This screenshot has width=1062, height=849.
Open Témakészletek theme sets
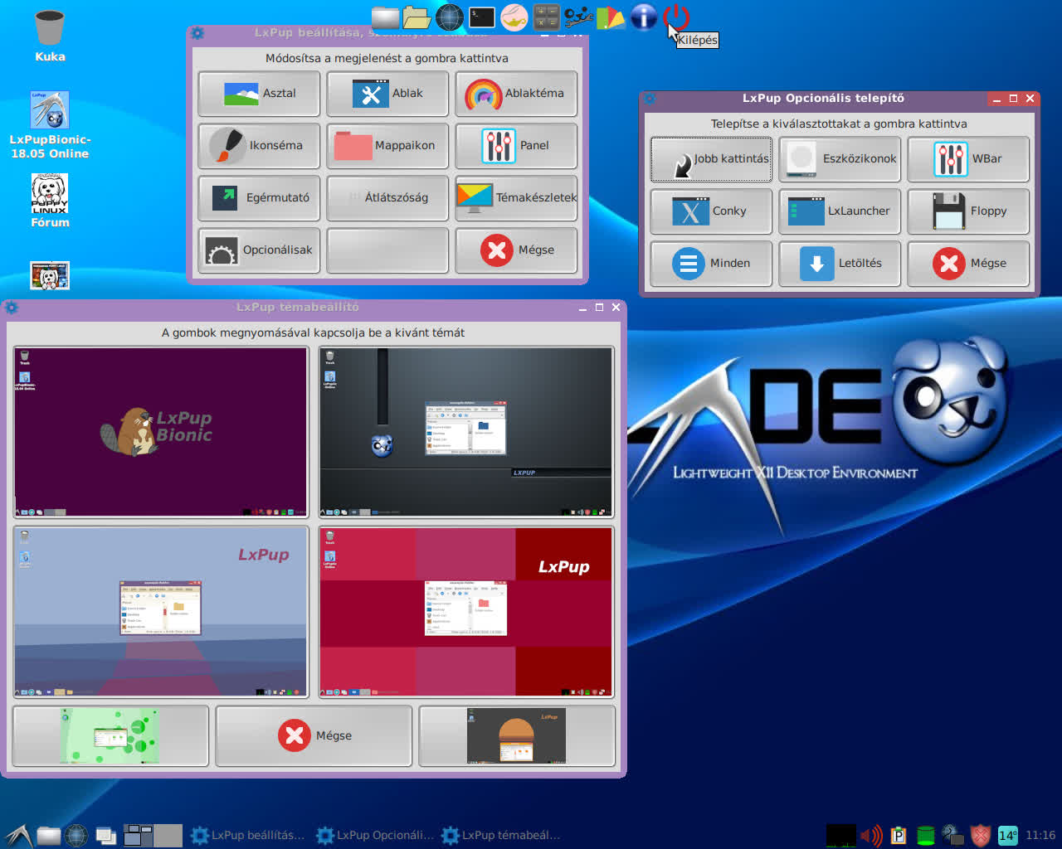(516, 198)
